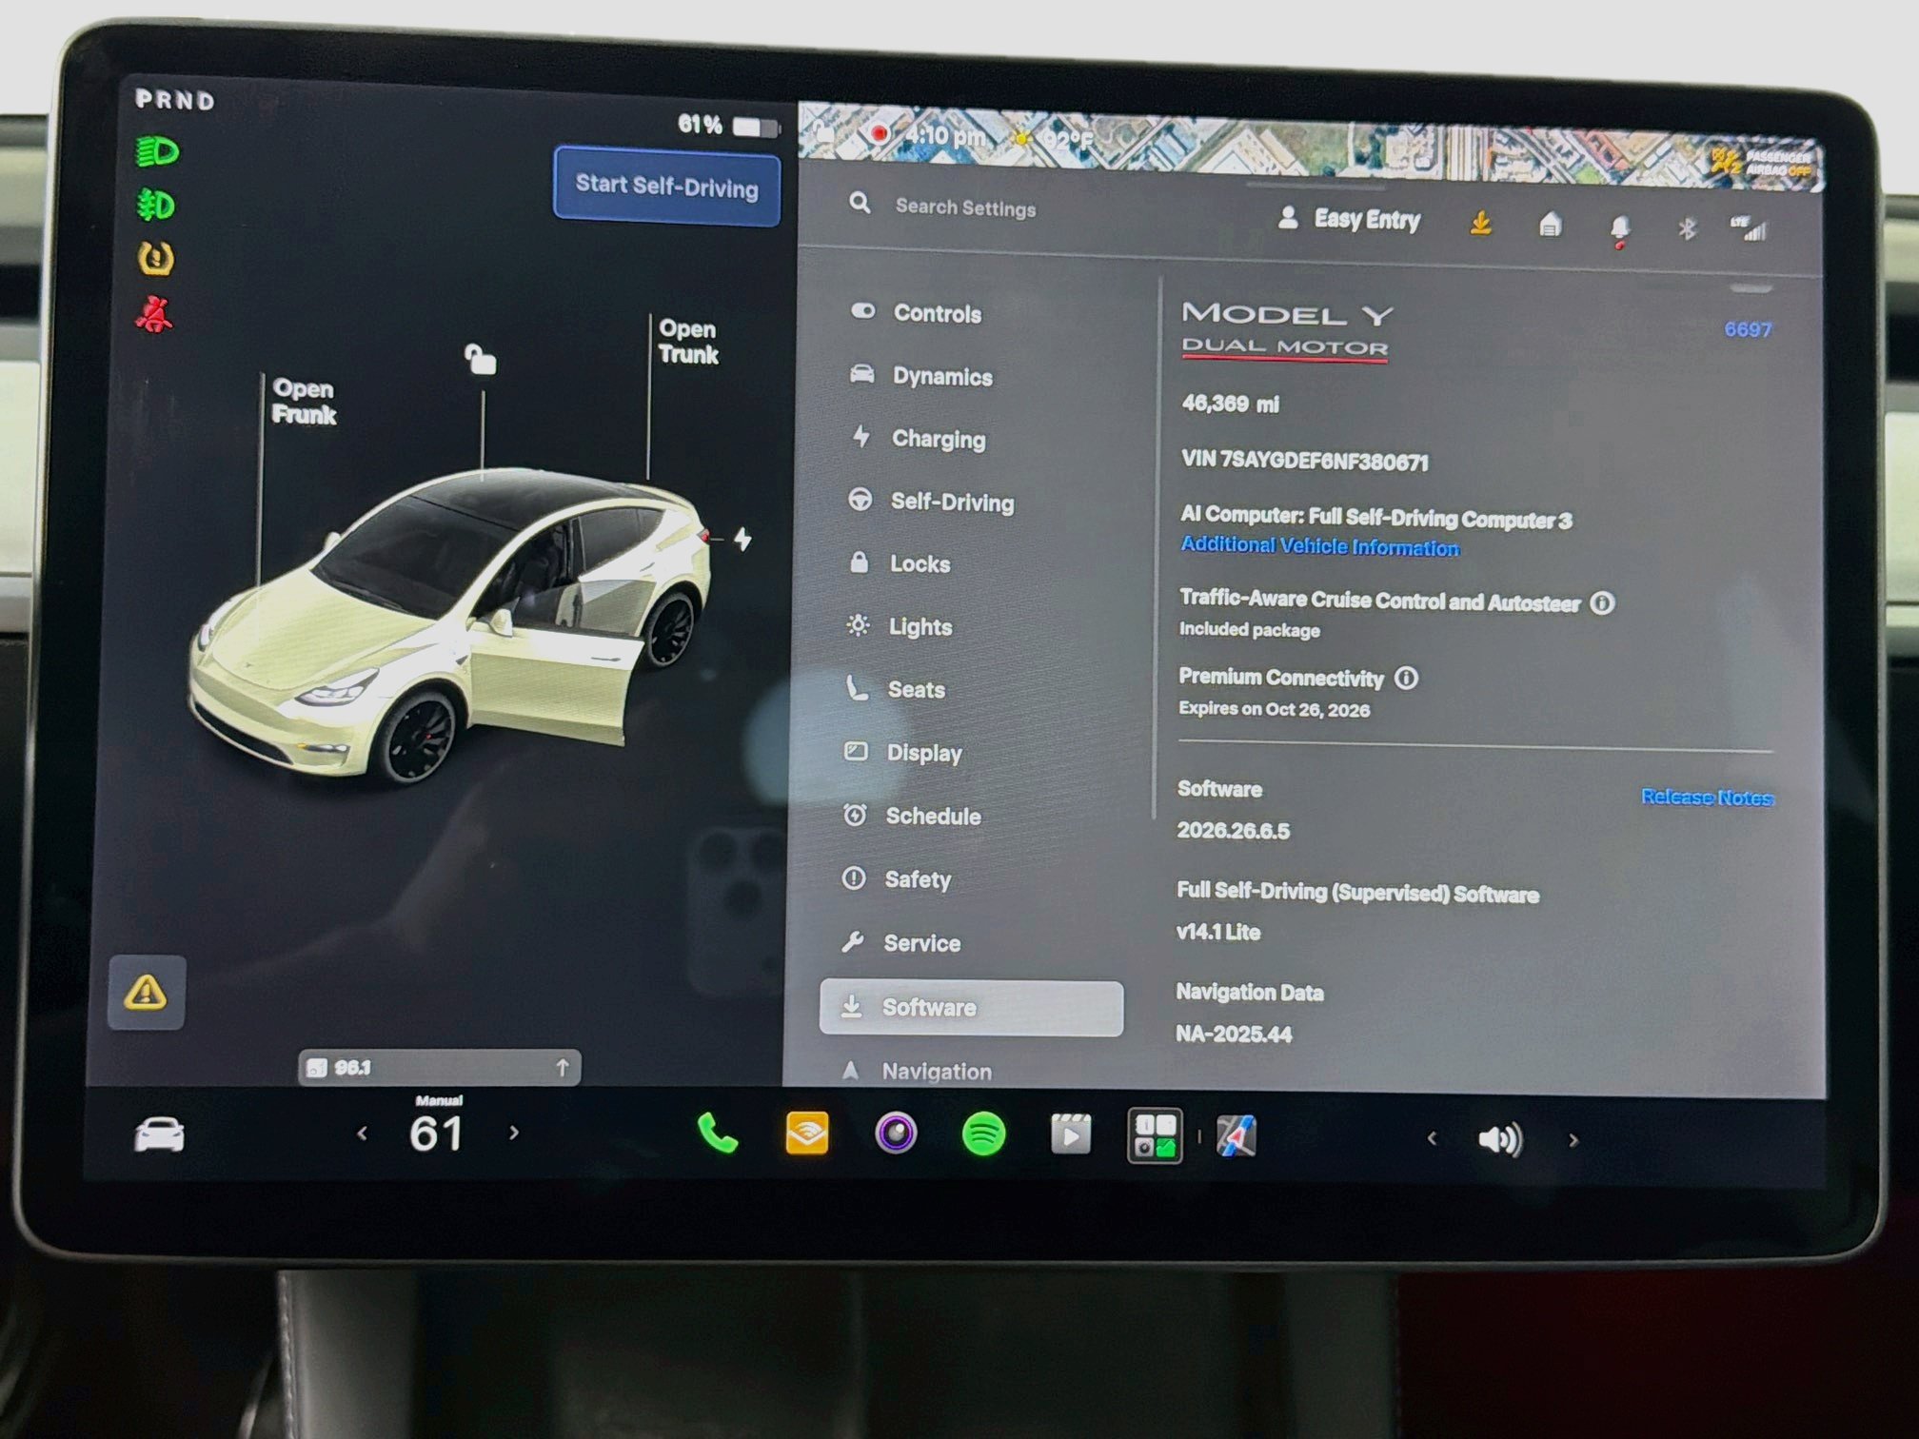Open the Theater video app

pyautogui.click(x=1071, y=1134)
